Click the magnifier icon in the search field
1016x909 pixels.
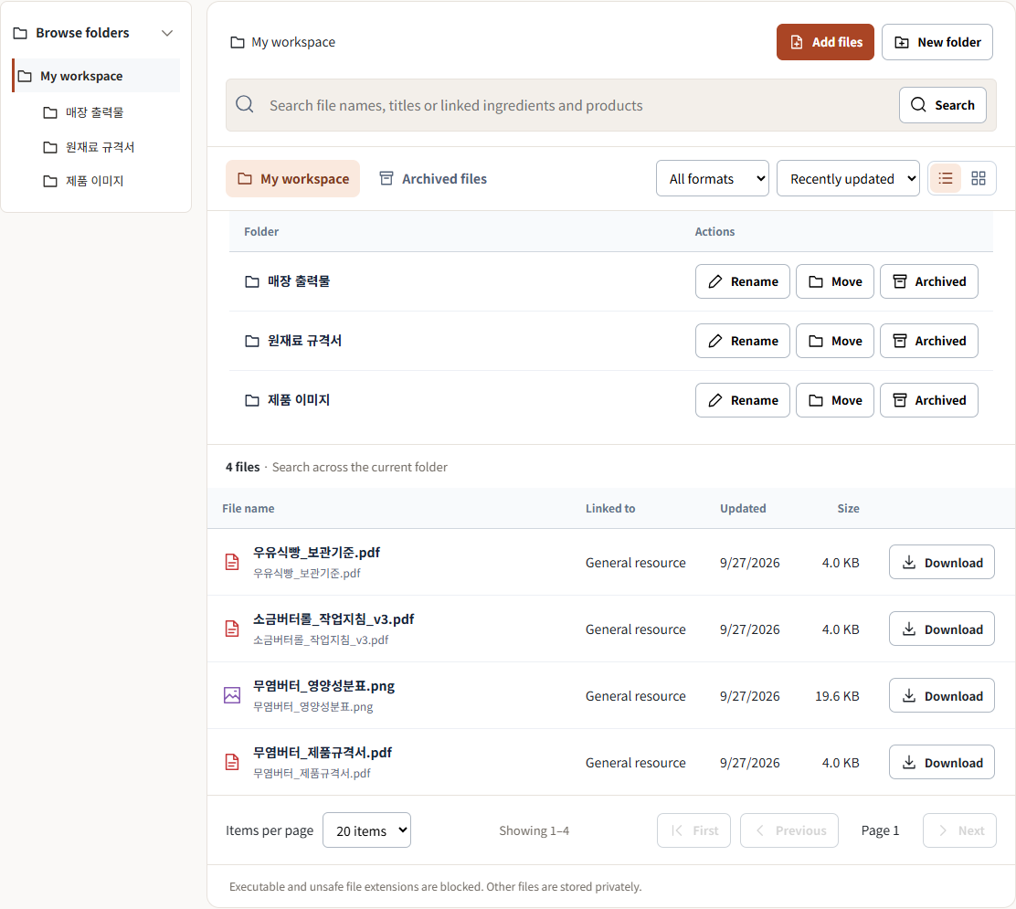(x=245, y=104)
